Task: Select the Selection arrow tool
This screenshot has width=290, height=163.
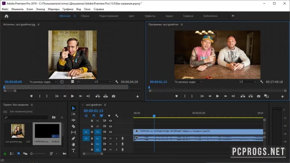Action: click(x=74, y=108)
